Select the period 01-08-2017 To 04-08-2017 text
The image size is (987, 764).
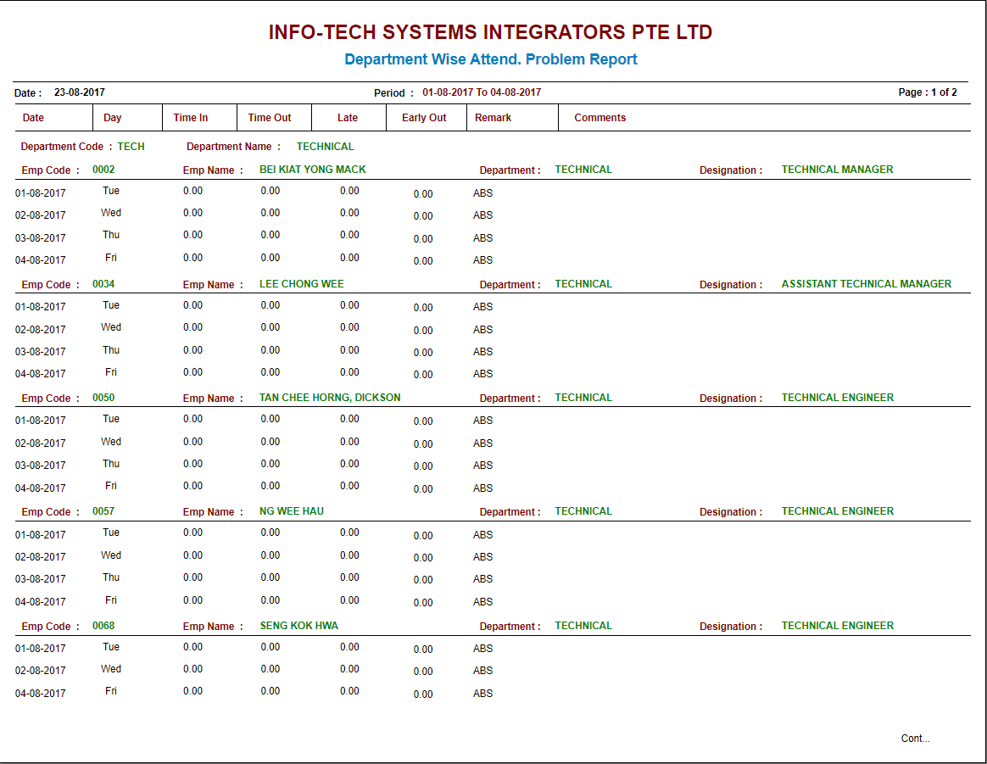(x=482, y=92)
